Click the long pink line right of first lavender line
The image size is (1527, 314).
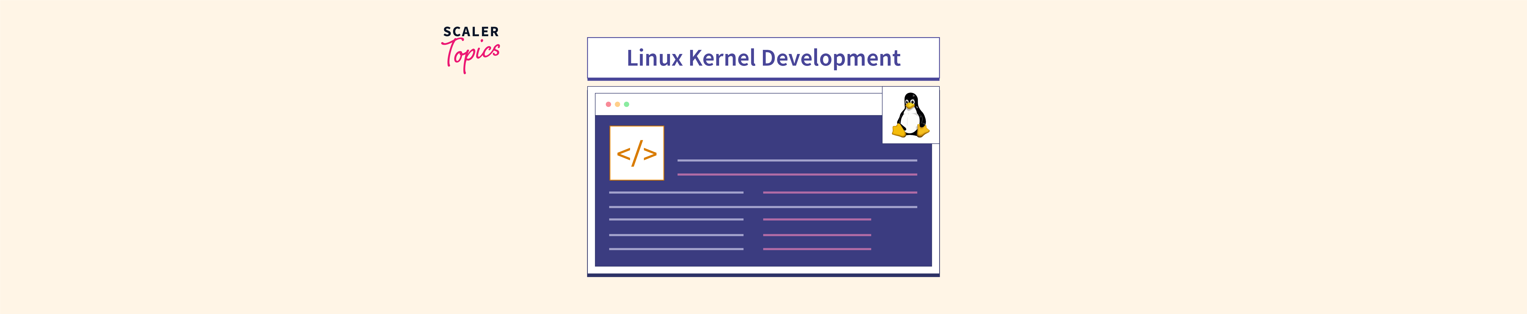coord(839,193)
